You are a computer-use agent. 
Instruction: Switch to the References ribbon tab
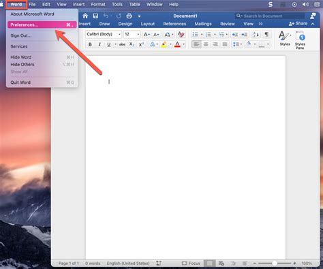coord(174,24)
